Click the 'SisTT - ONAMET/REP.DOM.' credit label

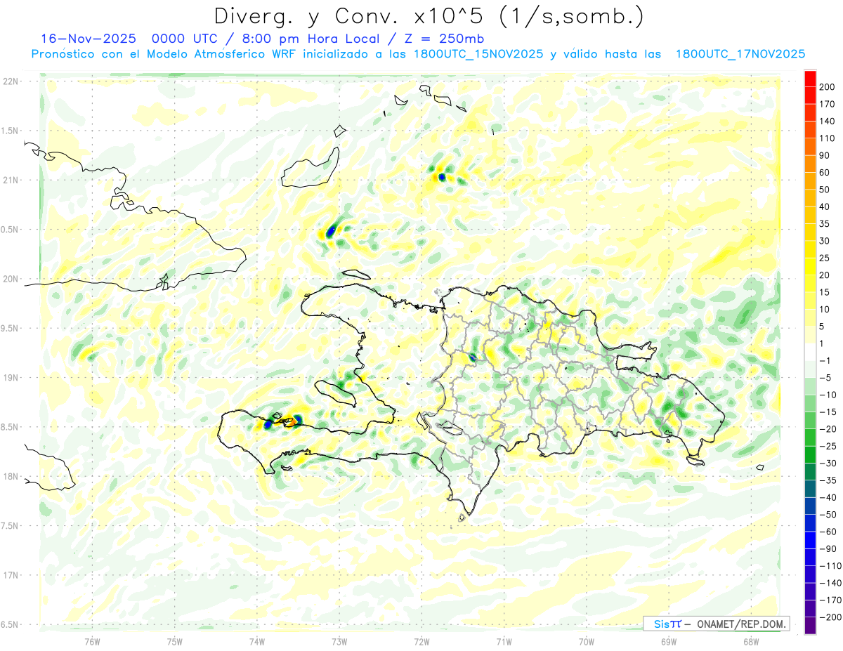click(x=717, y=624)
